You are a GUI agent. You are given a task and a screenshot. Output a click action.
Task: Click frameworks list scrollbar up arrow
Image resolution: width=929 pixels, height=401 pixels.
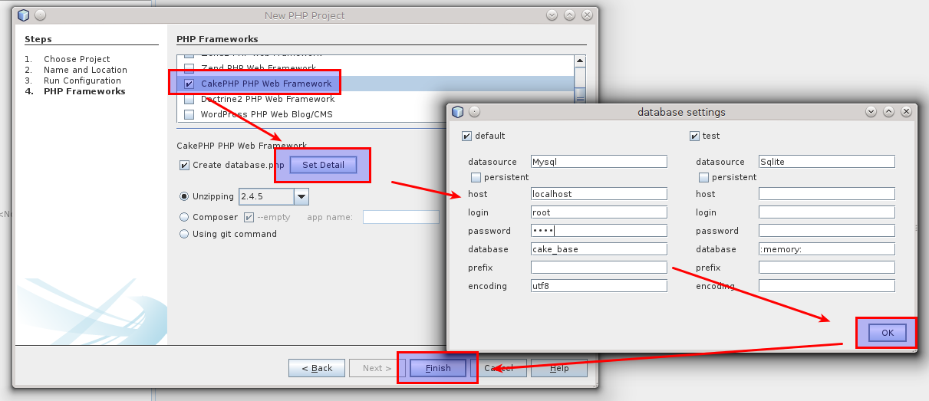point(581,61)
